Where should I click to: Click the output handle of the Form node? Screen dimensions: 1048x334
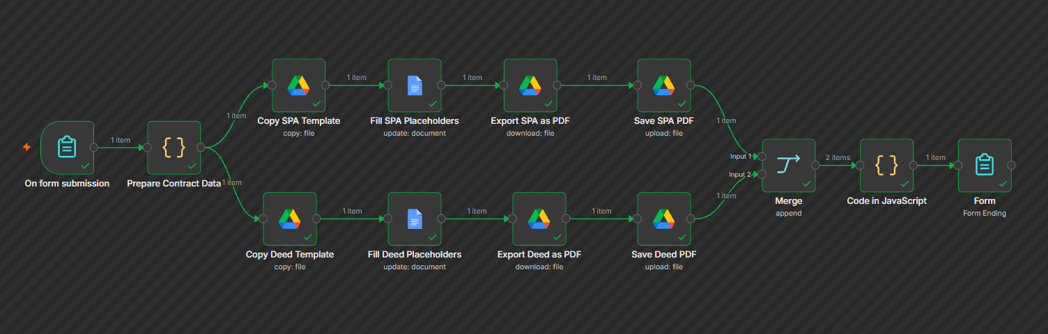(1011, 165)
